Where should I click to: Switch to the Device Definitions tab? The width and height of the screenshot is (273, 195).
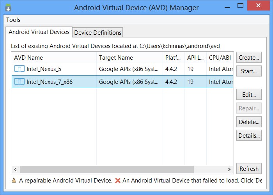pos(98,33)
